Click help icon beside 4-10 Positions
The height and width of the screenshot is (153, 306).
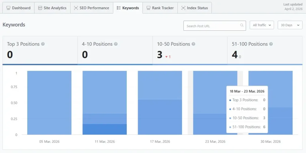click(116, 44)
